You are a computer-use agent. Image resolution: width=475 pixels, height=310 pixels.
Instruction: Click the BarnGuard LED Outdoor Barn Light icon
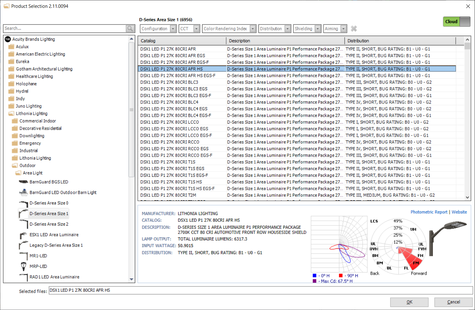pos(23,192)
